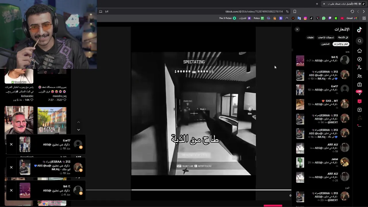Screen dimensions: 368x207
Task: Click the SPECTATING video player
Action: coord(193,114)
